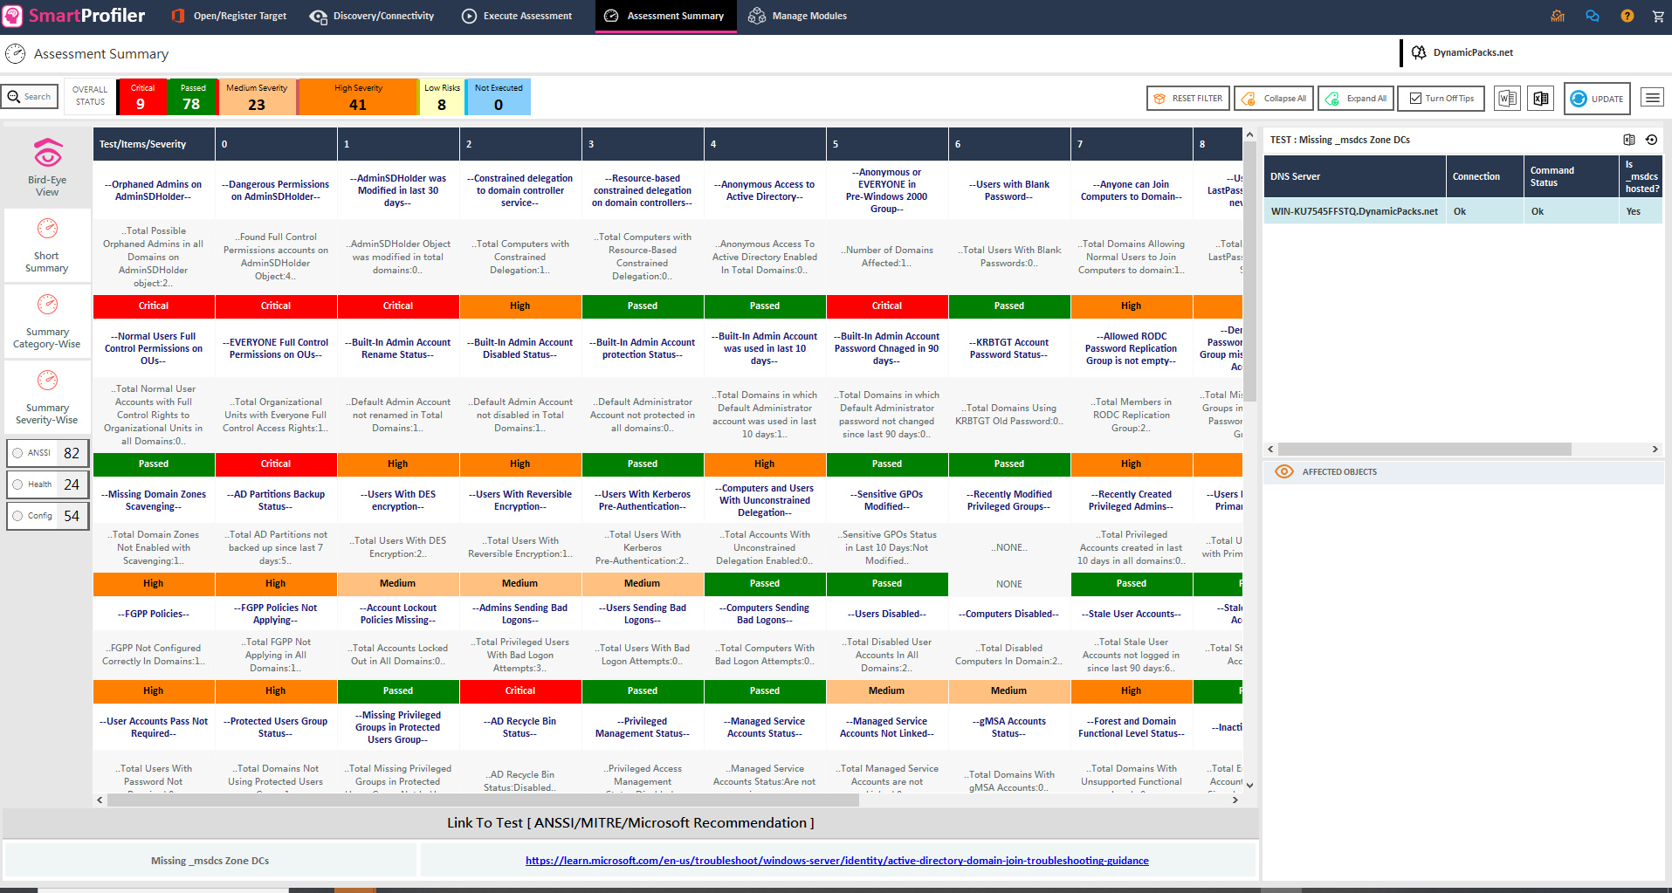Click the Search field
The height and width of the screenshot is (893, 1672).
click(x=30, y=97)
